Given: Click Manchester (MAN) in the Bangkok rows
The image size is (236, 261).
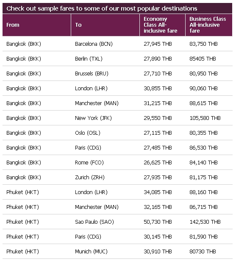Looking at the screenshot, I should (x=97, y=103).
